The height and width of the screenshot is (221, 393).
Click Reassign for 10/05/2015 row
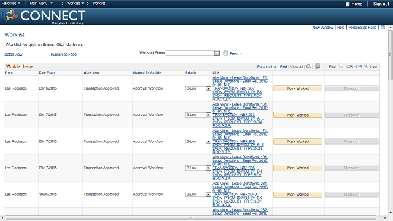pos(352,195)
